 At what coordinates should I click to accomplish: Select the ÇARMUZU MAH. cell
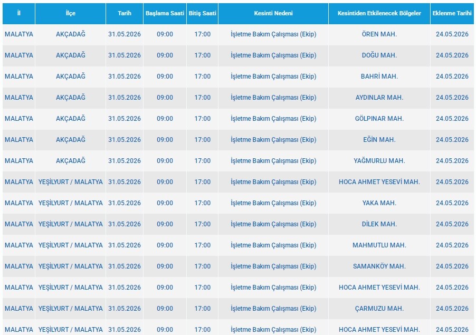379,308
